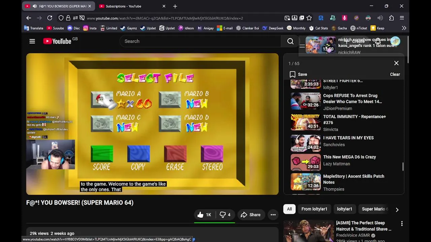431x242 pixels.
Task: Open the Keep bookmark
Action: click(x=377, y=28)
